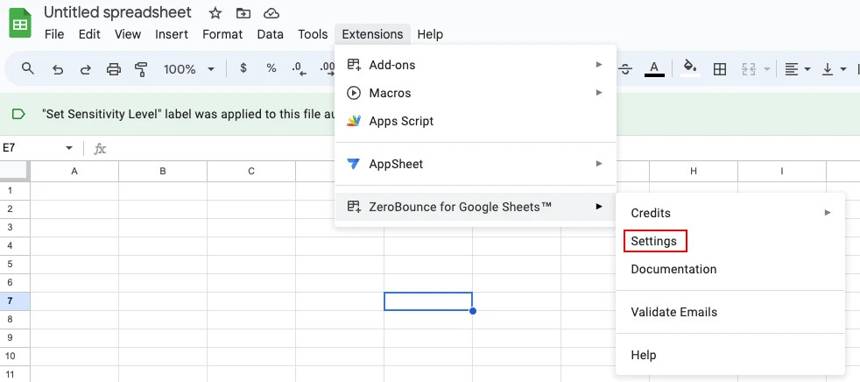
Task: Open the 100% zoom dropdown
Action: pyautogui.click(x=189, y=69)
